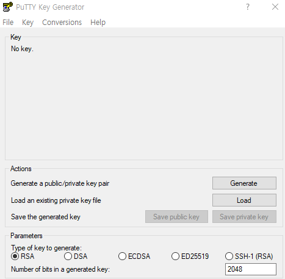Click the Load button

click(244, 200)
